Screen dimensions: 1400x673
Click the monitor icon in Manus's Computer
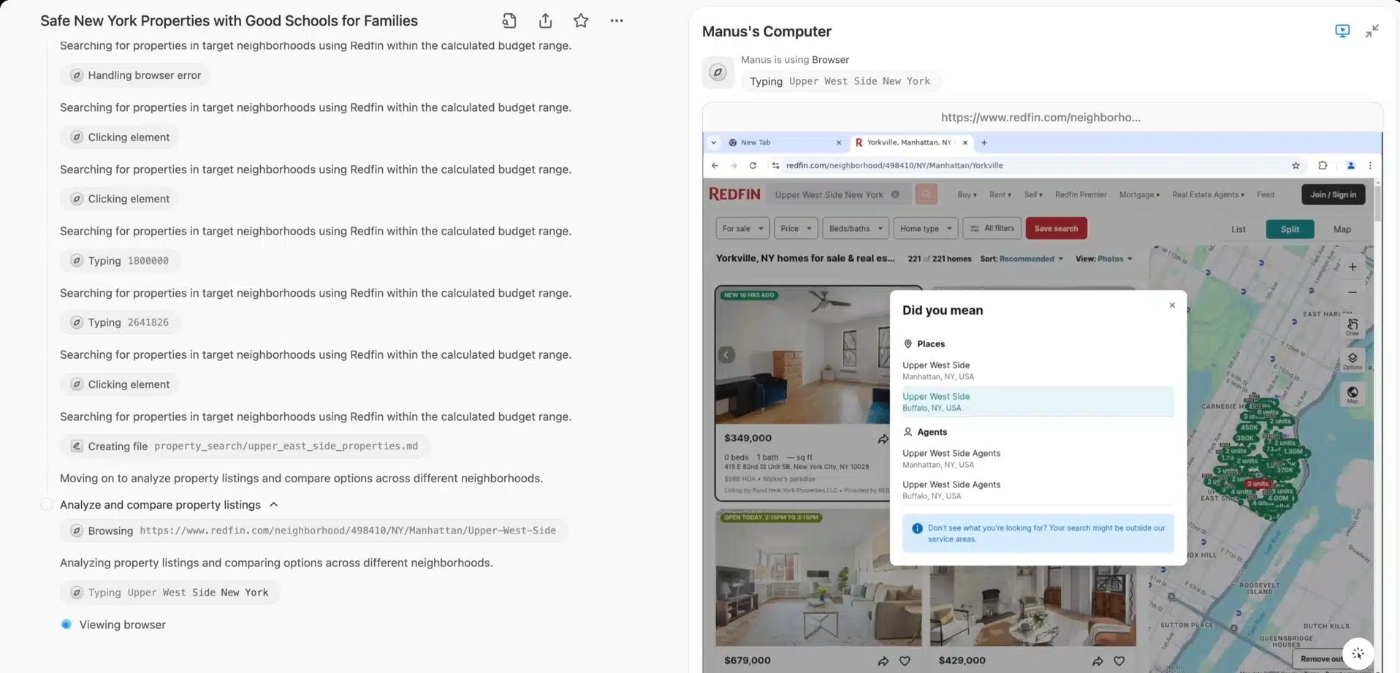click(1342, 31)
